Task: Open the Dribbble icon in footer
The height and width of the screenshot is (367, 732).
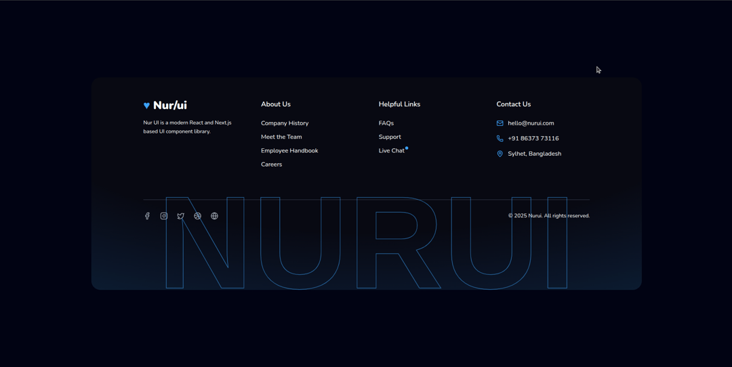Action: [197, 216]
